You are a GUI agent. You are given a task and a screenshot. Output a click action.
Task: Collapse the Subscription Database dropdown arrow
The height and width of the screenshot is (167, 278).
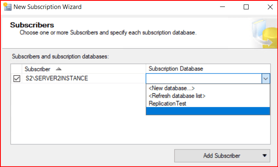265,79
